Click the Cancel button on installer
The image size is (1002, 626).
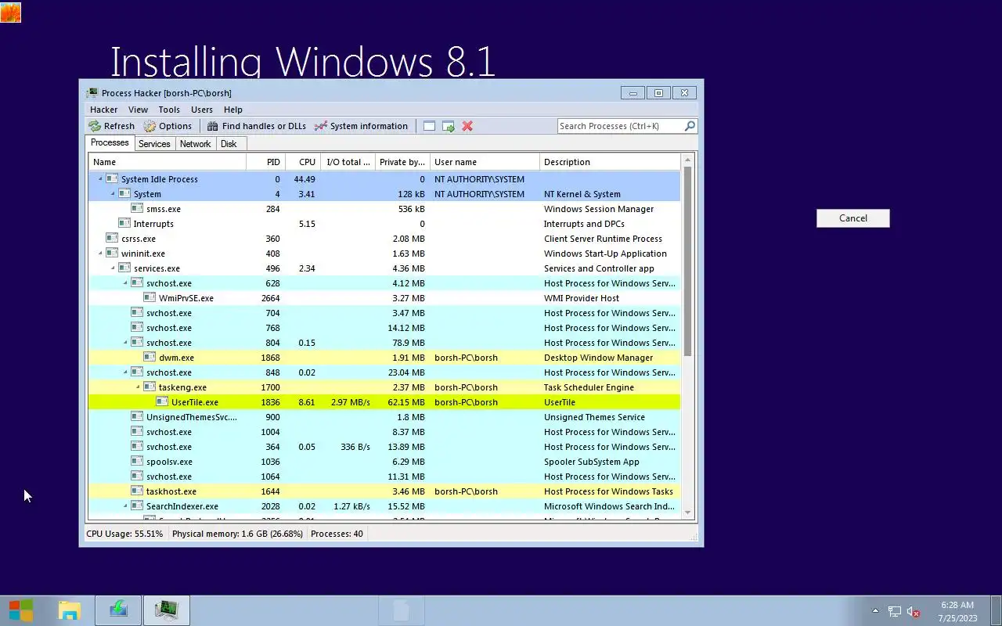(x=853, y=218)
